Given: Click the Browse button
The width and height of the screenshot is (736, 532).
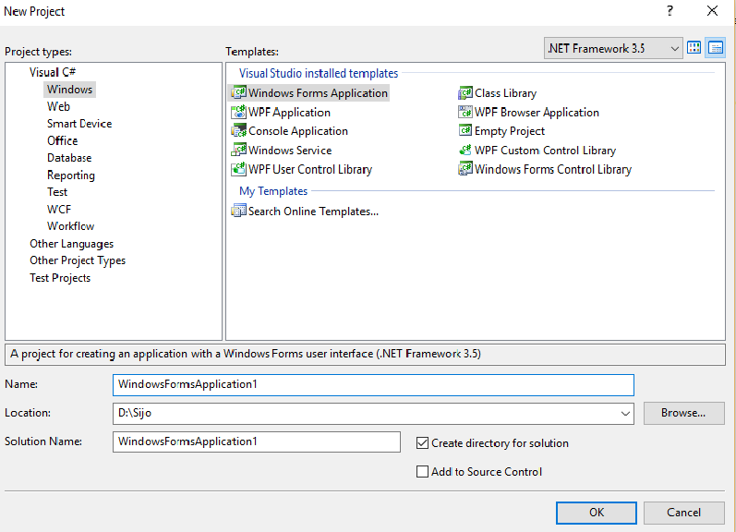Looking at the screenshot, I should (x=683, y=413).
